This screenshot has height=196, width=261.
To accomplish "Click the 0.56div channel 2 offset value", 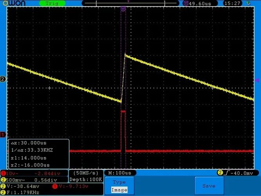I will pyautogui.click(x=46, y=180).
